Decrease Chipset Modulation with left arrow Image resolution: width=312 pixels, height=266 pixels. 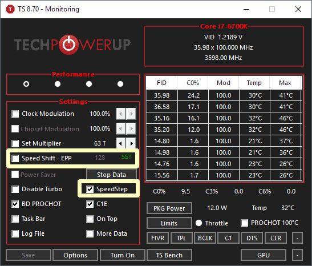121,128
